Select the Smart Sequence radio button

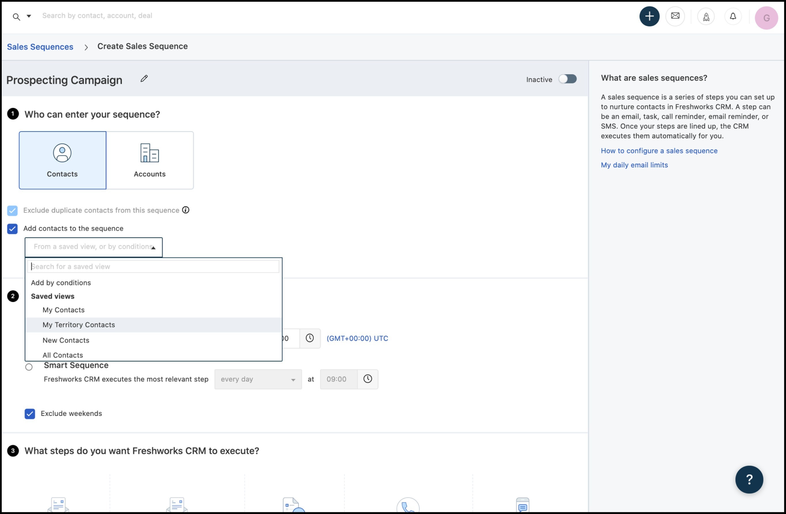click(29, 367)
